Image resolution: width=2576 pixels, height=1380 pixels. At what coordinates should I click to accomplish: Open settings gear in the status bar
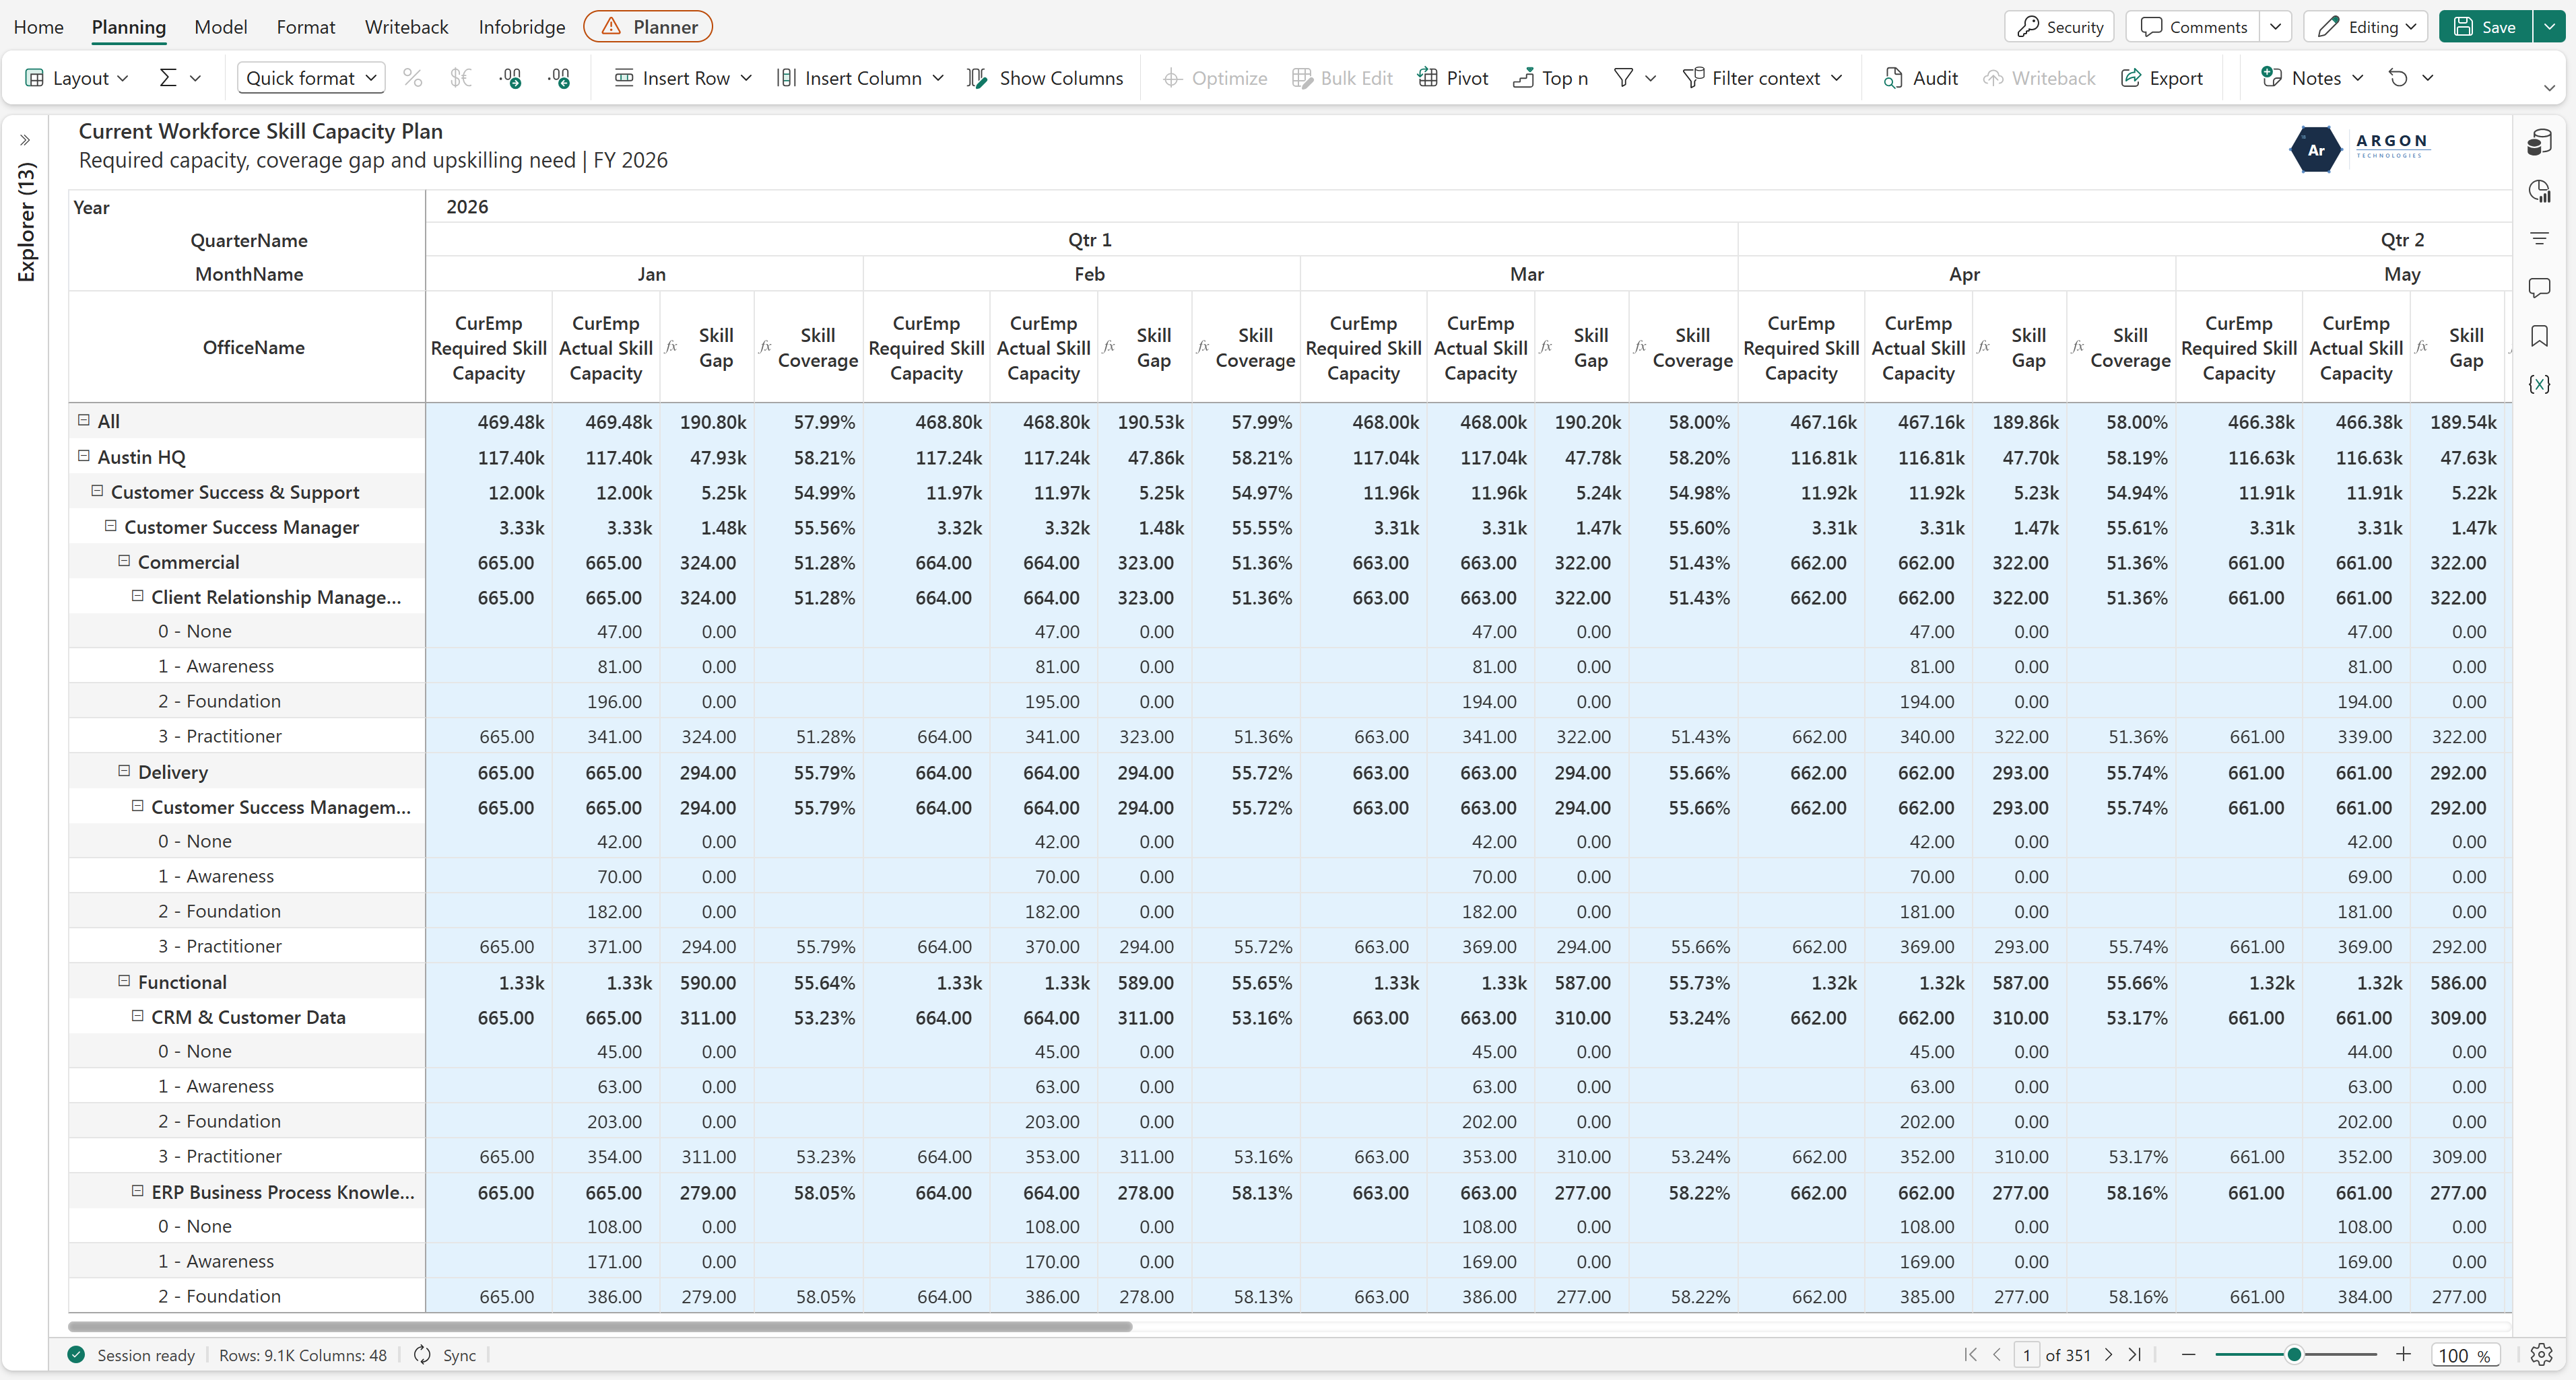click(x=2541, y=1355)
